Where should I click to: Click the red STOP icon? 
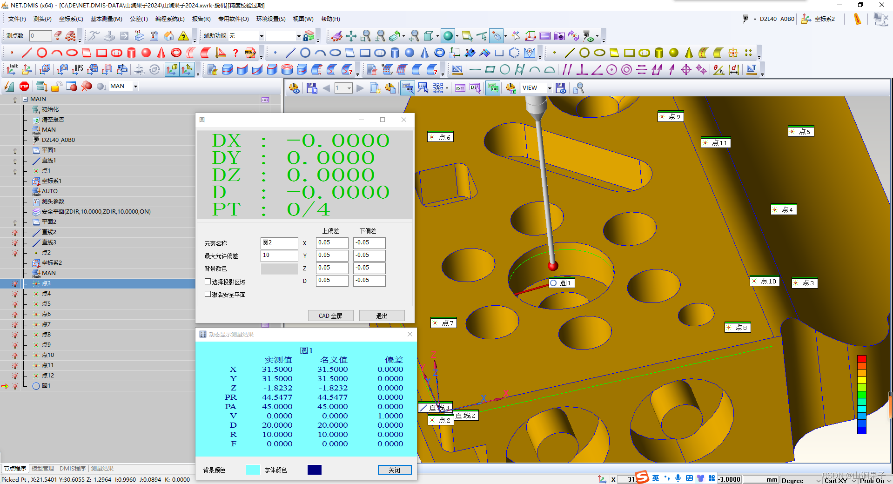[24, 86]
